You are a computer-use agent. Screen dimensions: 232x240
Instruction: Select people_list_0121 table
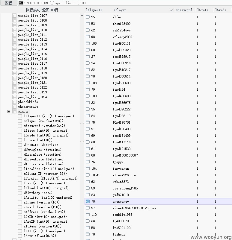coord(32,83)
